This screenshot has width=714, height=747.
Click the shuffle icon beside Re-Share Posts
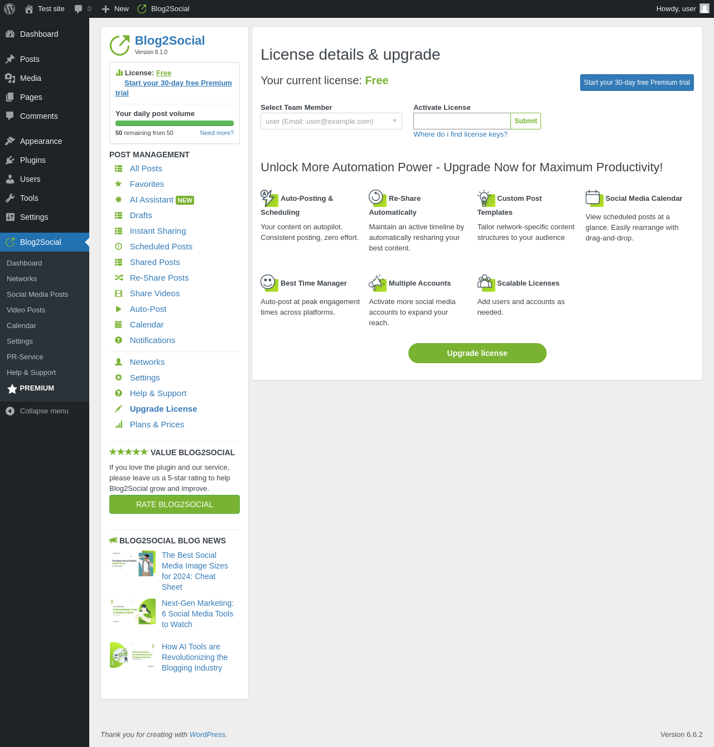click(x=119, y=278)
